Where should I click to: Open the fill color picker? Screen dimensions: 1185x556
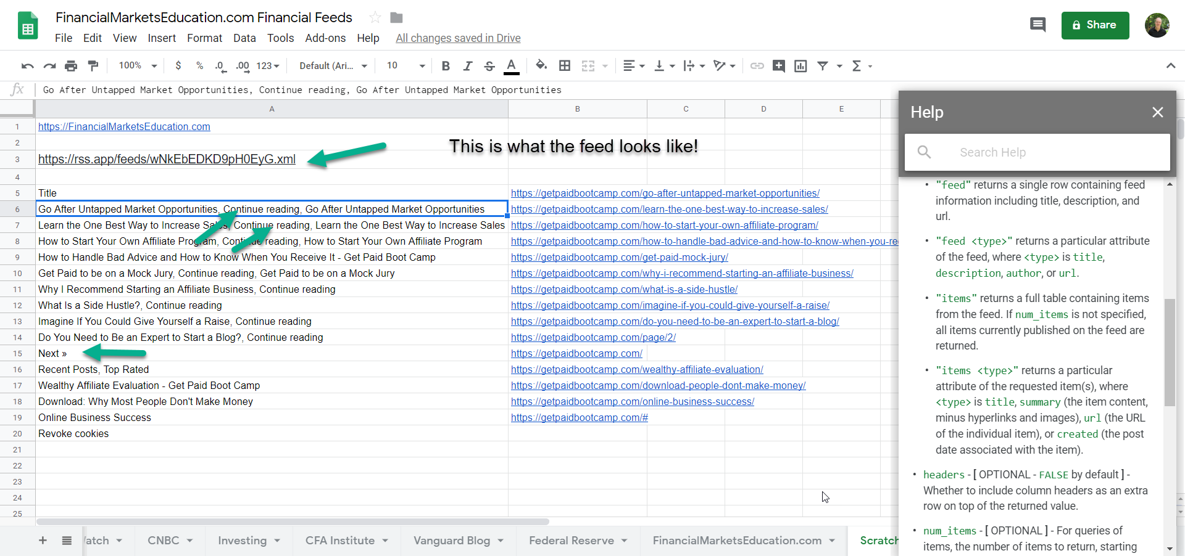[x=541, y=65]
